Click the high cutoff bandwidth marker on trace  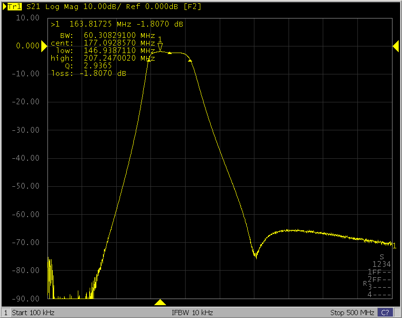190,60
